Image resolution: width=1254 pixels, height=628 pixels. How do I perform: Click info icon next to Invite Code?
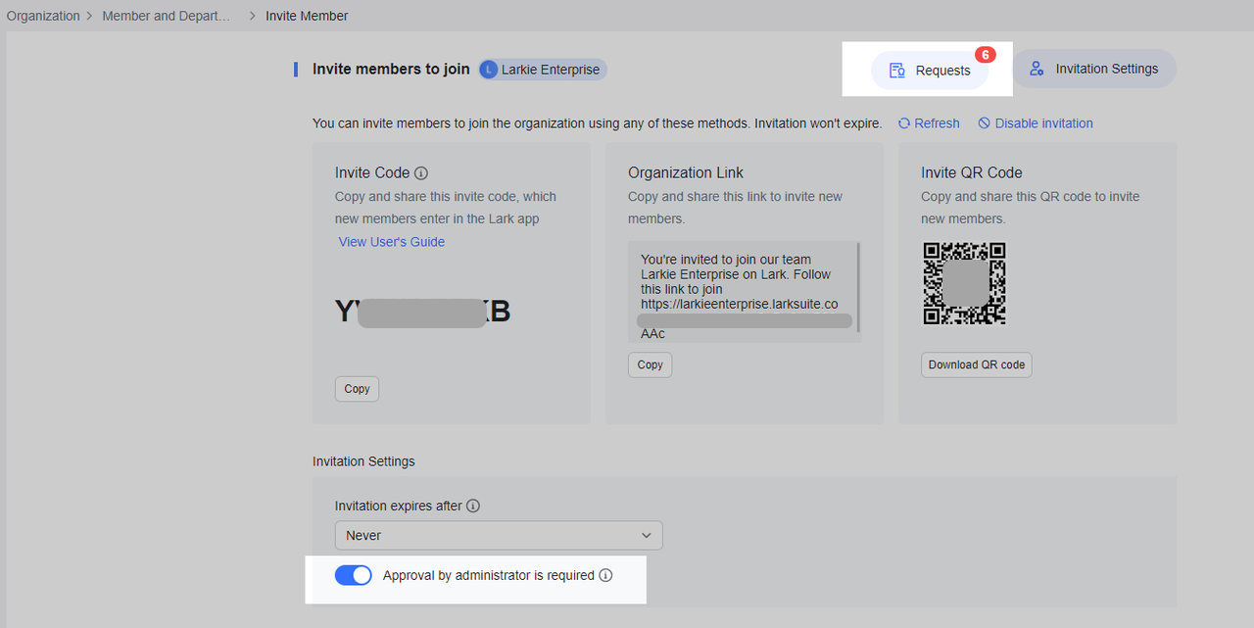(421, 173)
